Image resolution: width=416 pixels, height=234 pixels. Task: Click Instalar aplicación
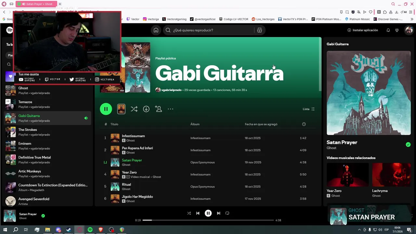(x=363, y=30)
